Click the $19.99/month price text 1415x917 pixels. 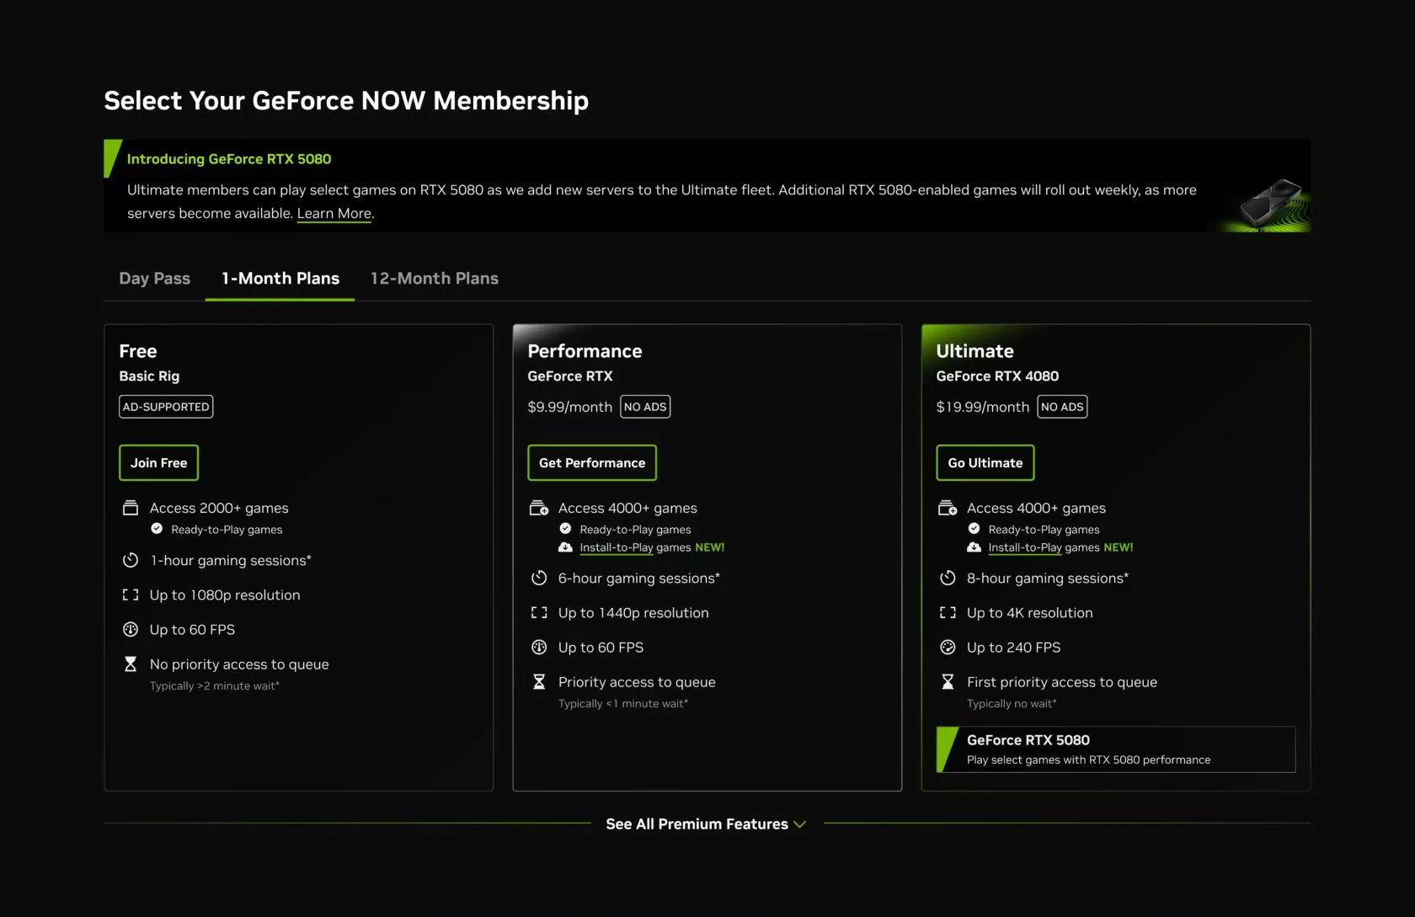coord(983,407)
